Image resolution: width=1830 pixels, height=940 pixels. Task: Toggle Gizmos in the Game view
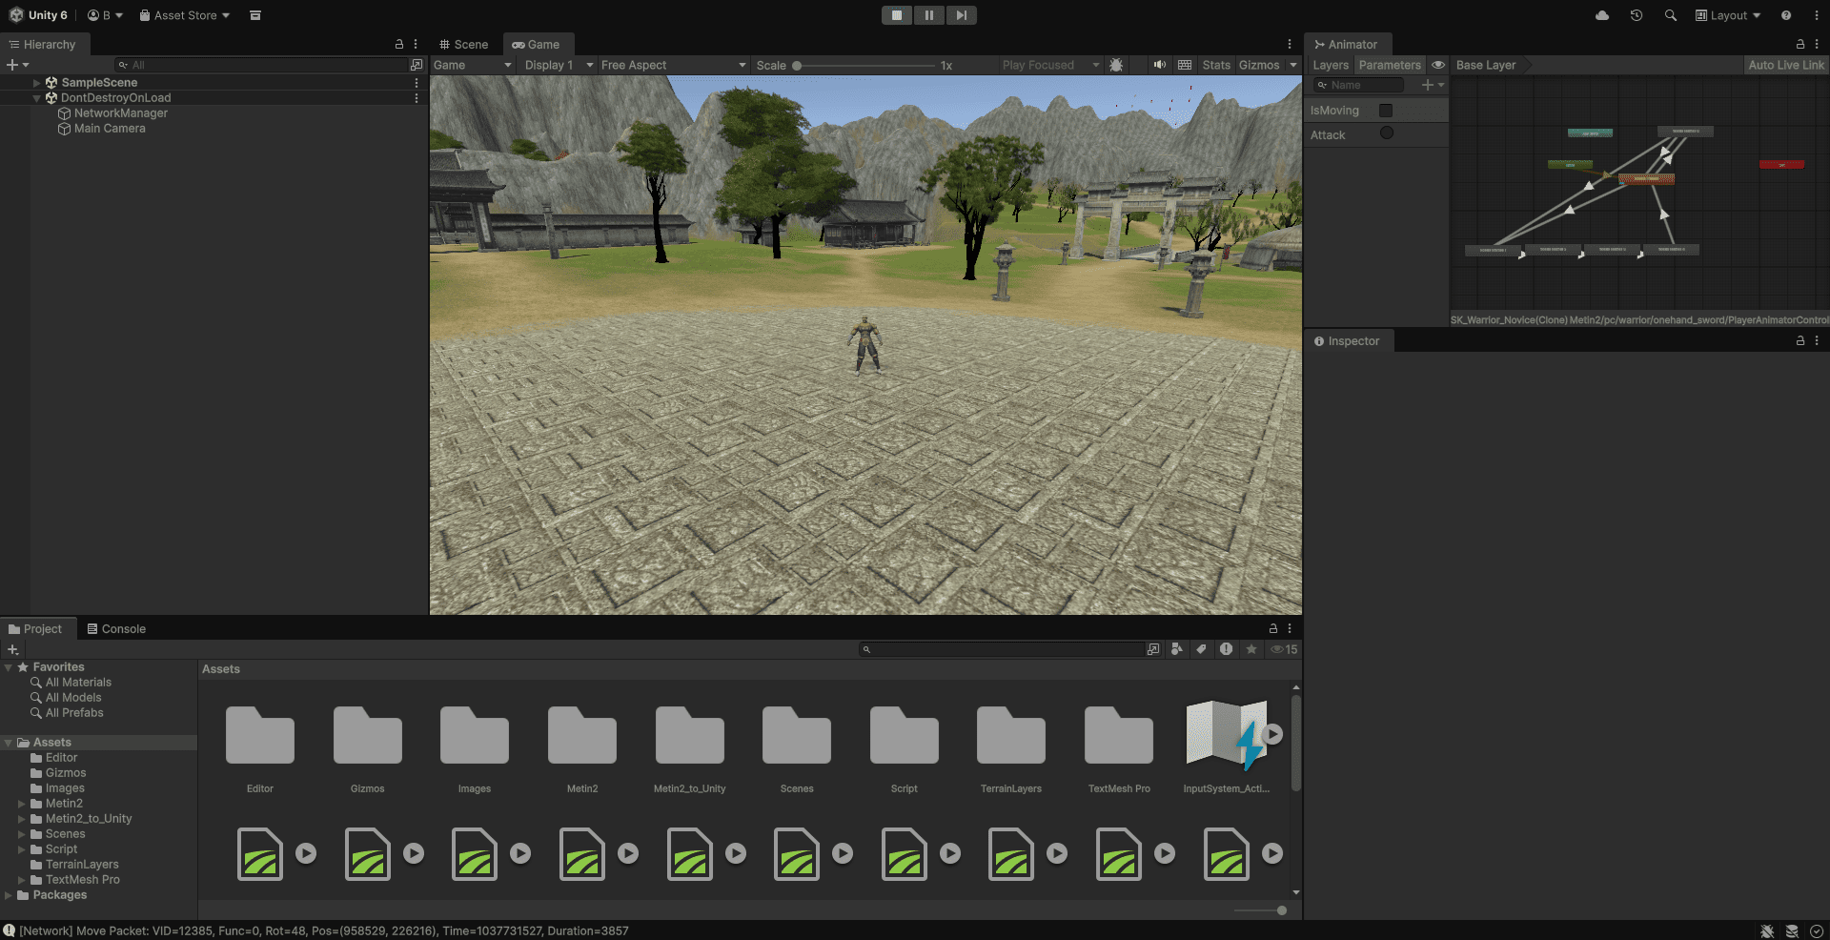tap(1259, 65)
